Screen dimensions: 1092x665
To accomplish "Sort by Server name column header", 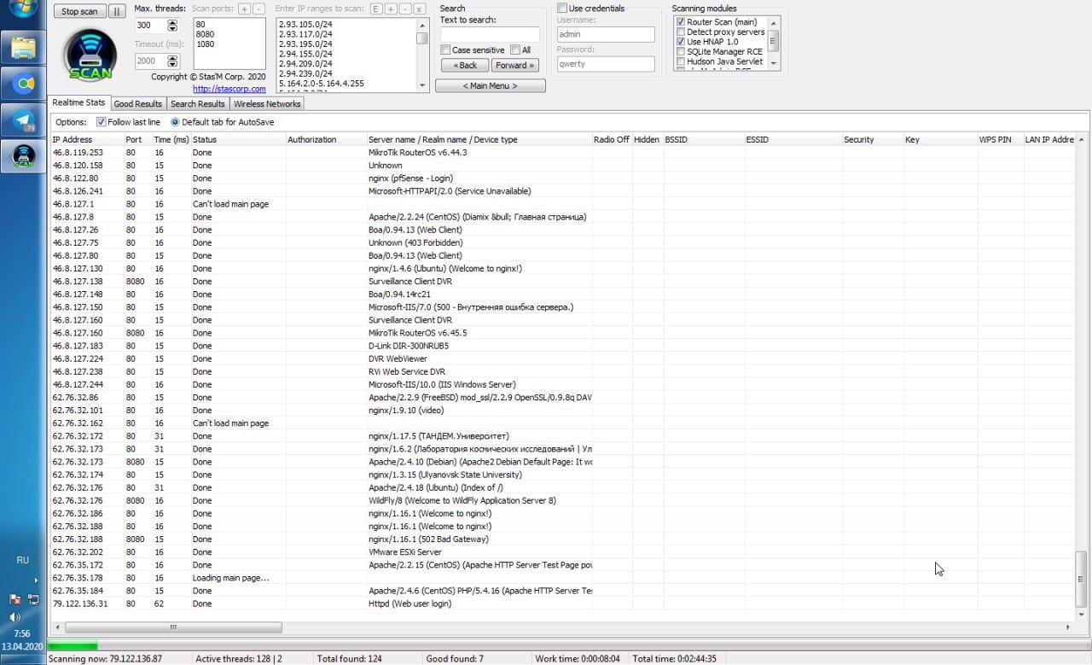I will [x=479, y=139].
